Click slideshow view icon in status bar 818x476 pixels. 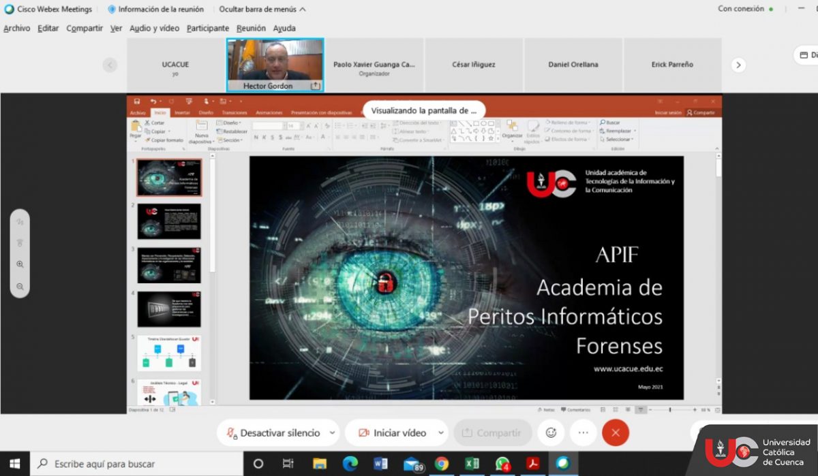point(641,410)
